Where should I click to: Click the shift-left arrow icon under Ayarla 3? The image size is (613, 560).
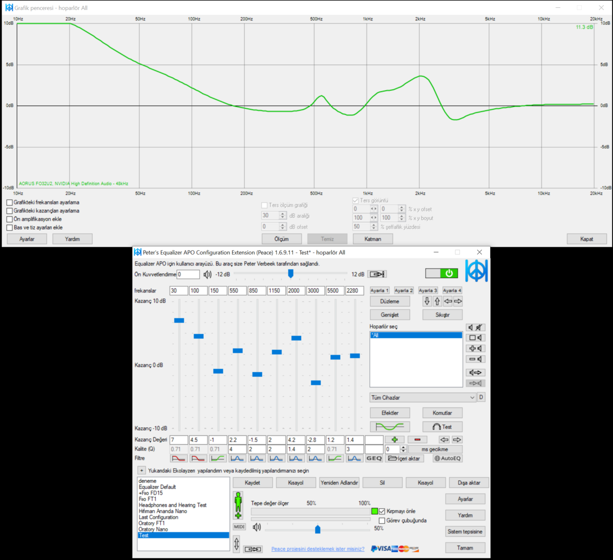448,301
